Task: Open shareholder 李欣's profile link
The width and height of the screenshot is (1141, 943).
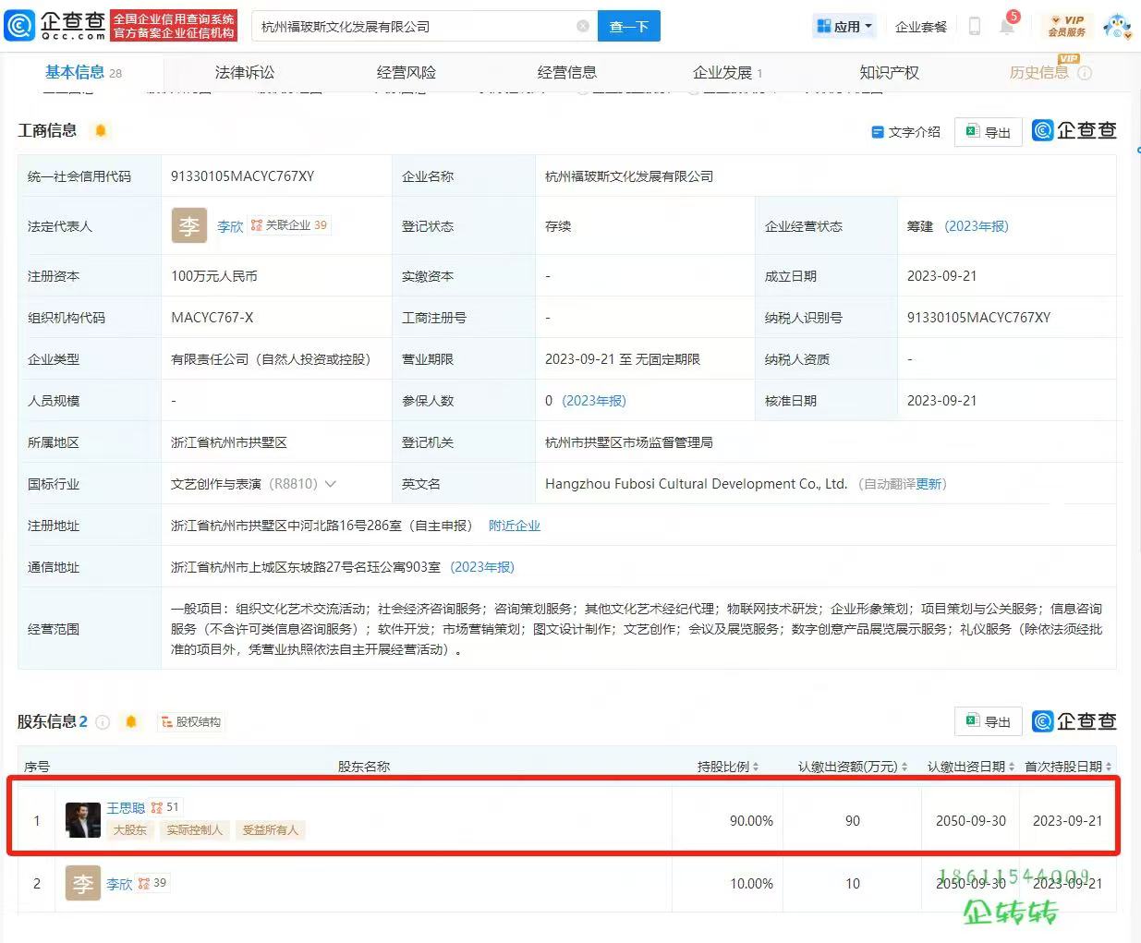Action: coord(119,884)
